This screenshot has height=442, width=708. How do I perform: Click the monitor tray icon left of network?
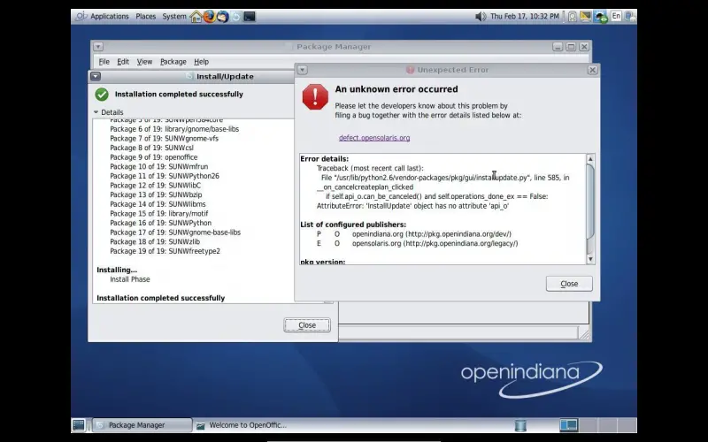click(586, 17)
